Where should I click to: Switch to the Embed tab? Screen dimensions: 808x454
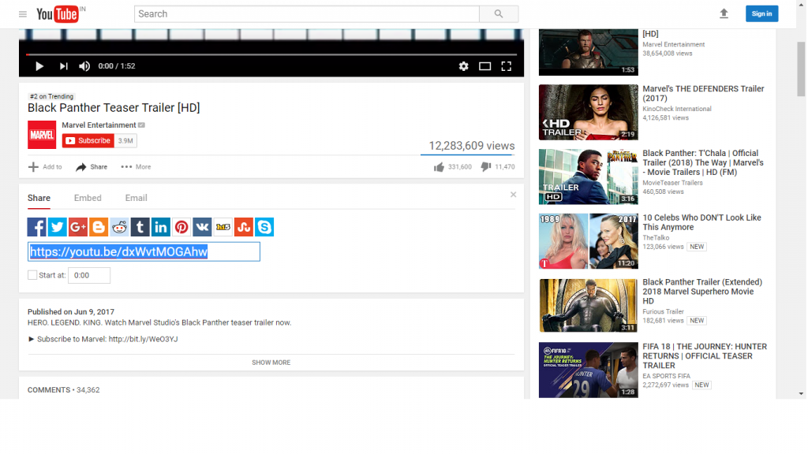point(88,198)
